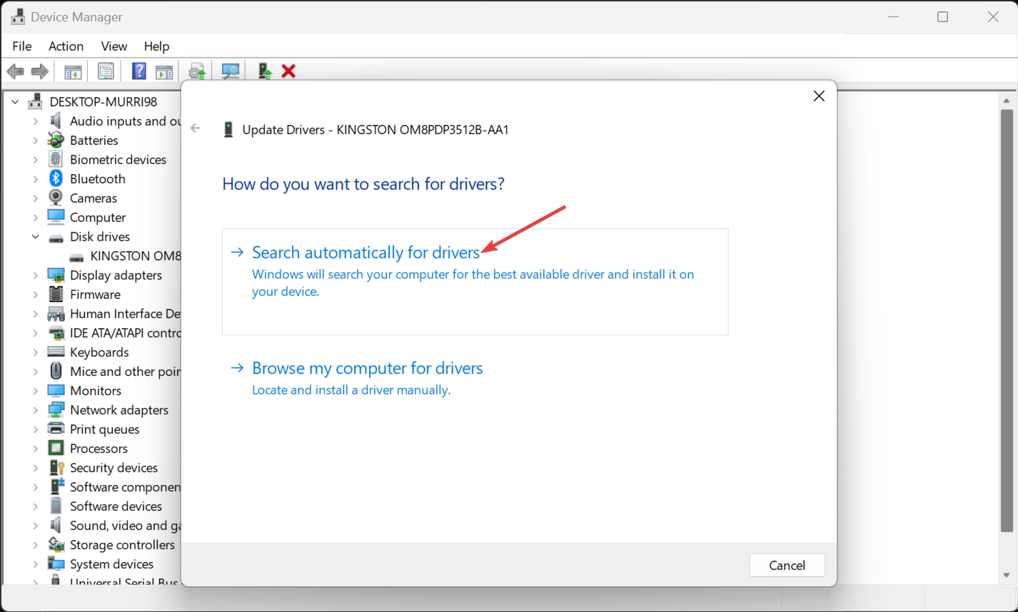Click the vertical scrollbar thumb
The width and height of the screenshot is (1018, 612).
pos(1007,321)
